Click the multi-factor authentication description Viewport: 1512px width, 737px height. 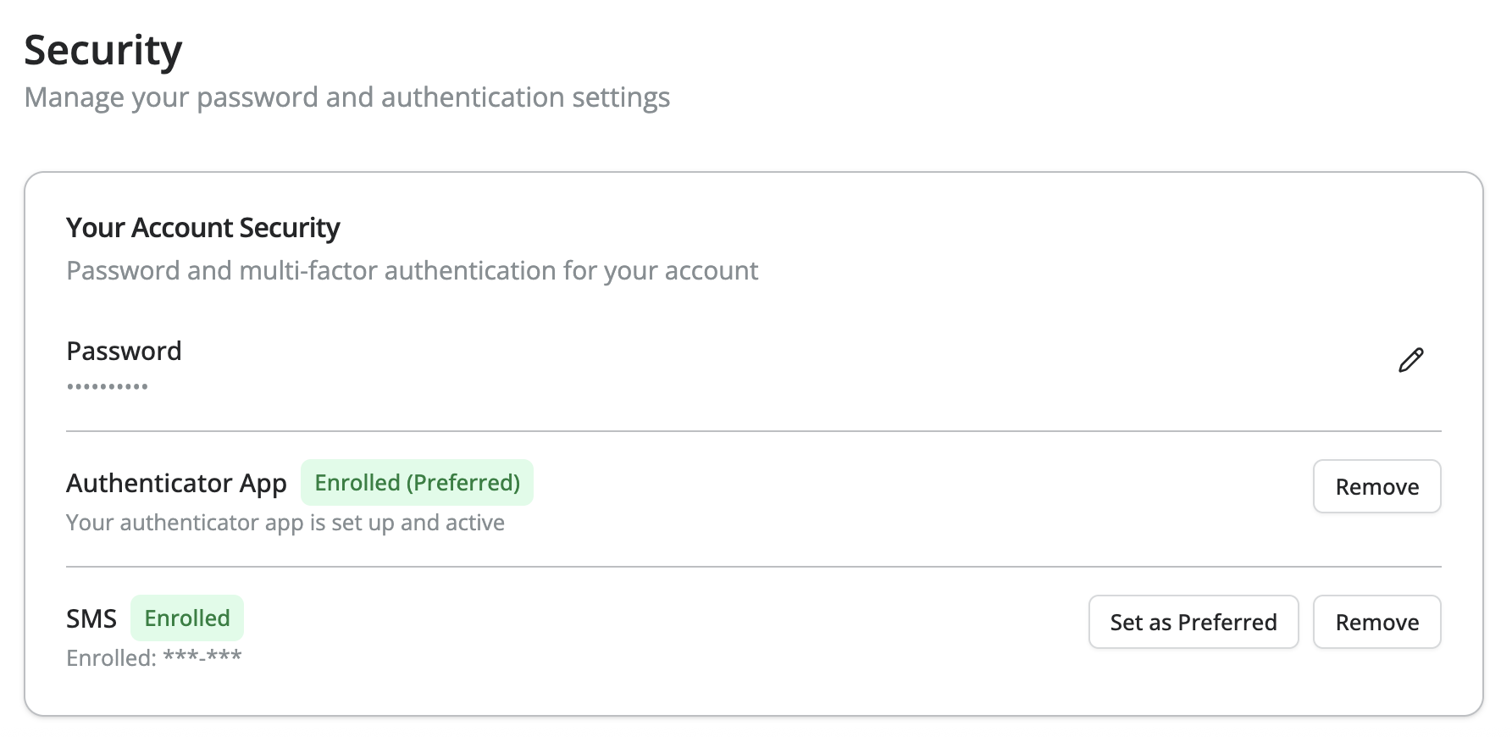pyautogui.click(x=412, y=270)
